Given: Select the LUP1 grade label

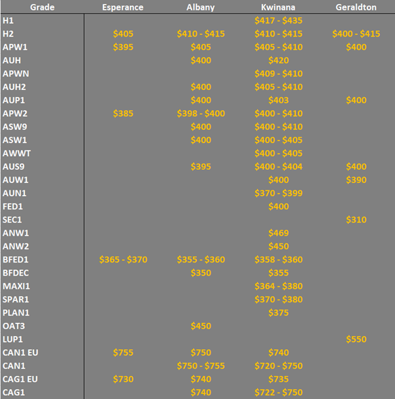Looking at the screenshot, I should click(12, 339).
